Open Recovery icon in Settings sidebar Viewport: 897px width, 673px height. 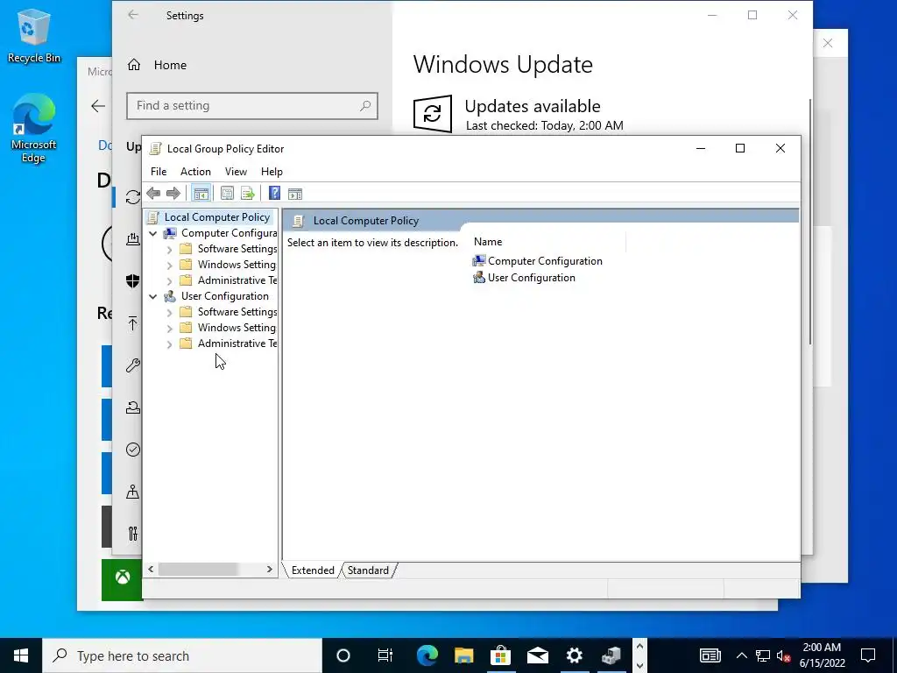coord(133,407)
